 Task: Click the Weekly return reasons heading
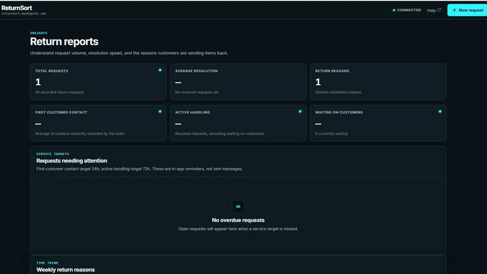coord(66,270)
